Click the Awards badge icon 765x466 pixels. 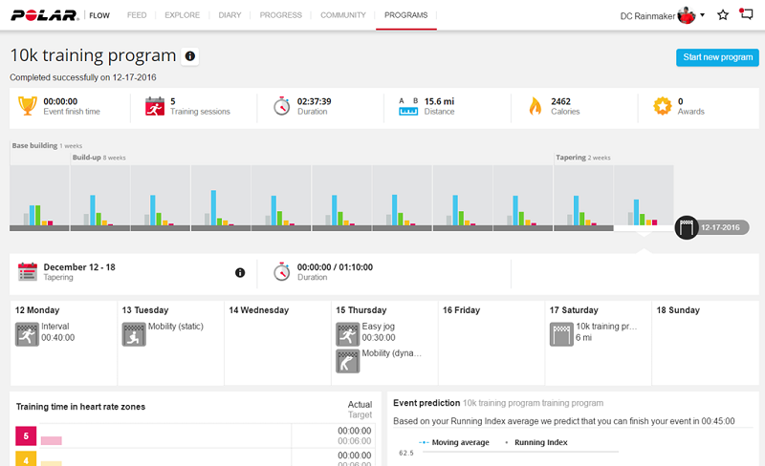click(662, 106)
